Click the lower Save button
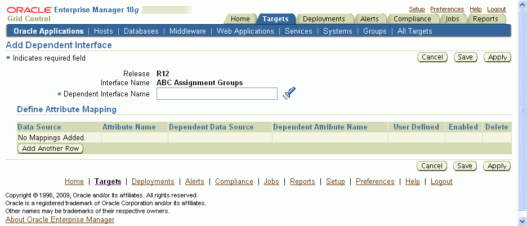Screen dimensions: 527x226 pyautogui.click(x=465, y=166)
